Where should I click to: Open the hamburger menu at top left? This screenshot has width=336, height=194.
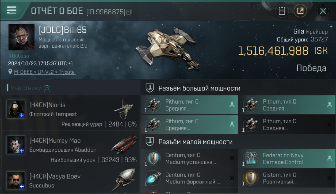(12, 10)
